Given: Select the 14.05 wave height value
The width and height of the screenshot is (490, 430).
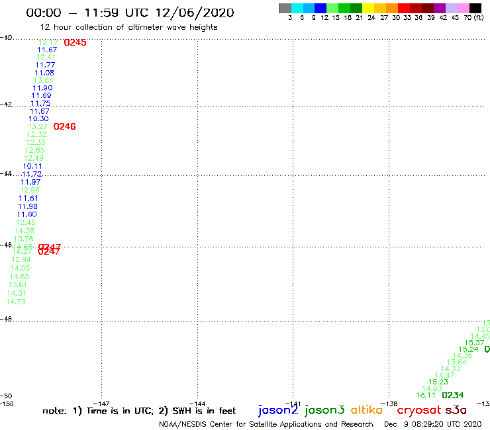Looking at the screenshot, I should [20, 268].
